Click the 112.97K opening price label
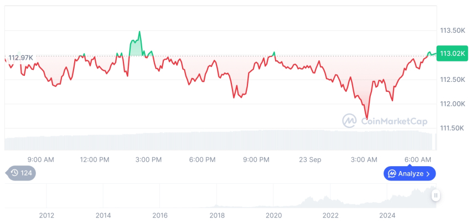The height and width of the screenshot is (222, 476). click(x=20, y=58)
